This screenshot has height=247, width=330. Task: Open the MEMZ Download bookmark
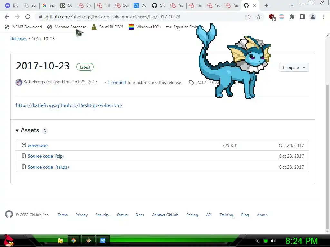click(23, 27)
